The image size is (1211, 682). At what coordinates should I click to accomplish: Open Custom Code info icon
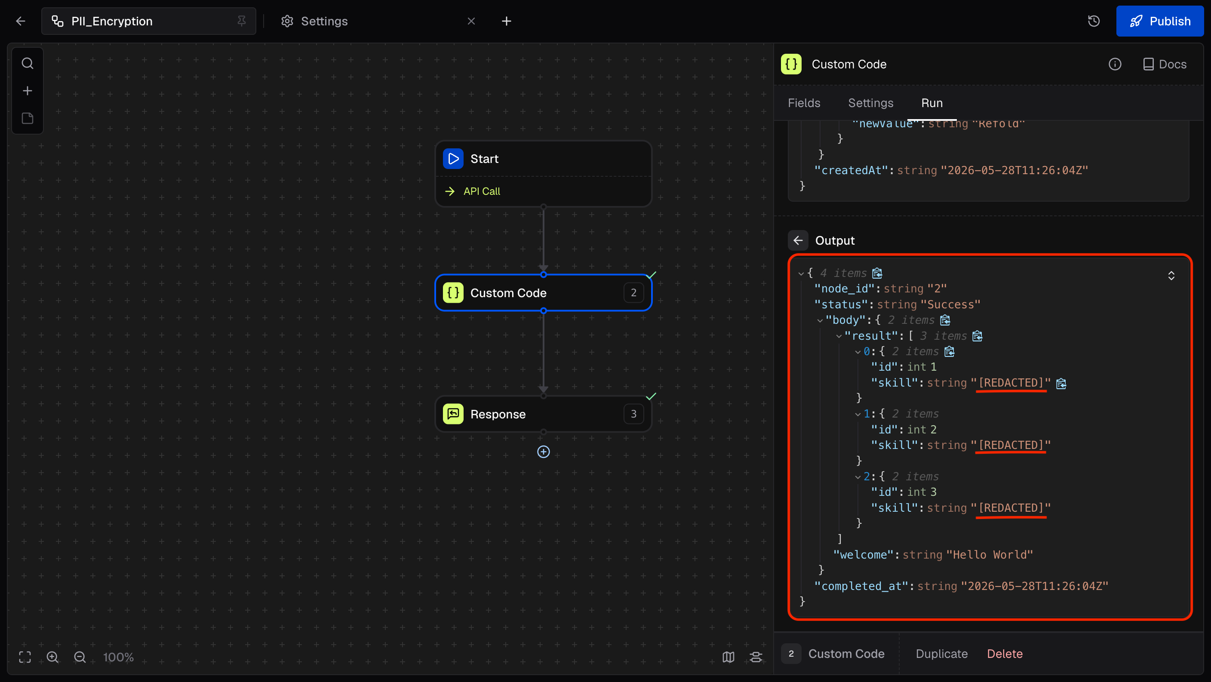pyautogui.click(x=1115, y=65)
